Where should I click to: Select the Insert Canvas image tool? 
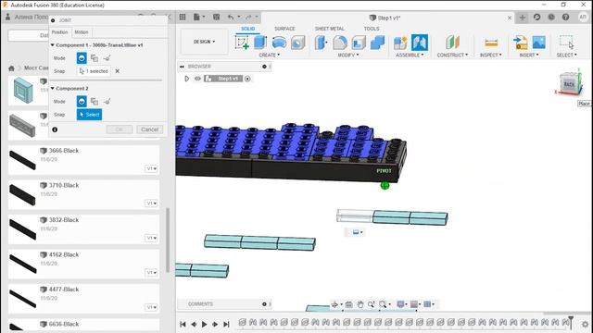pos(539,42)
